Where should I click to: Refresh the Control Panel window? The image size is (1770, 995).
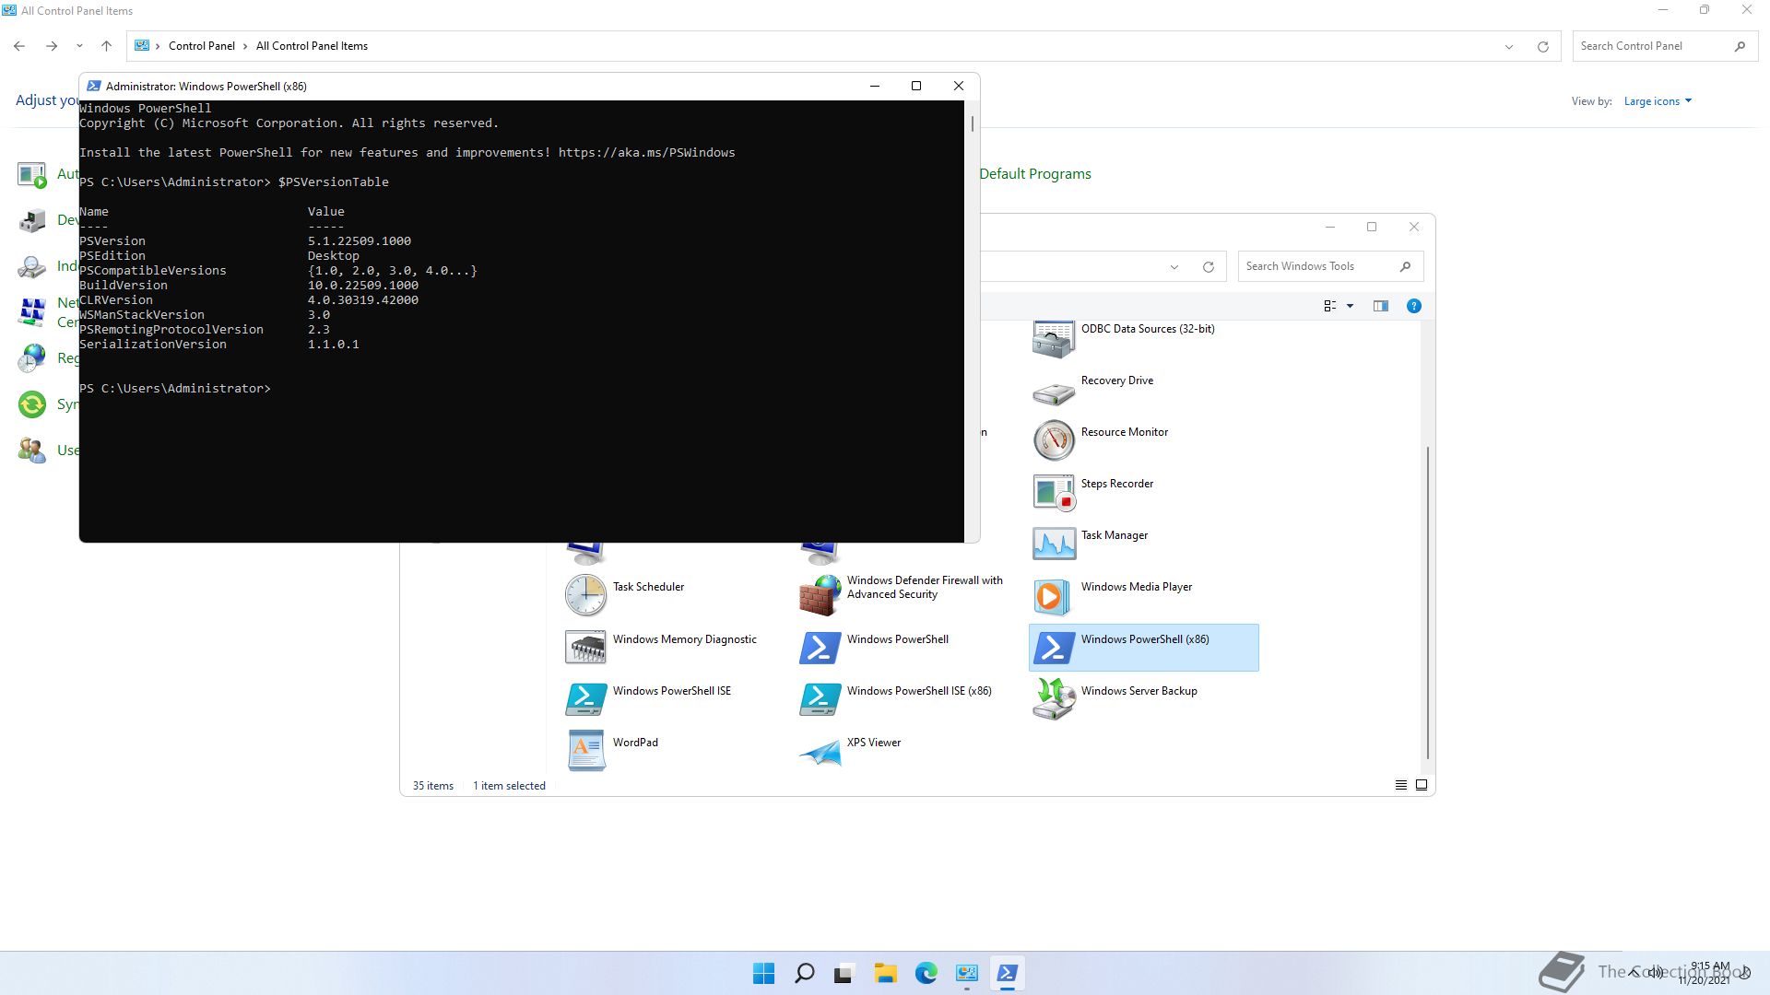click(x=1542, y=46)
